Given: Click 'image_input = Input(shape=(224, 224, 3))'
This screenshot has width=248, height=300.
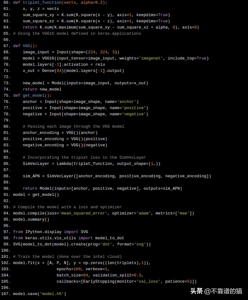Looking at the screenshot, I should coord(71,52).
